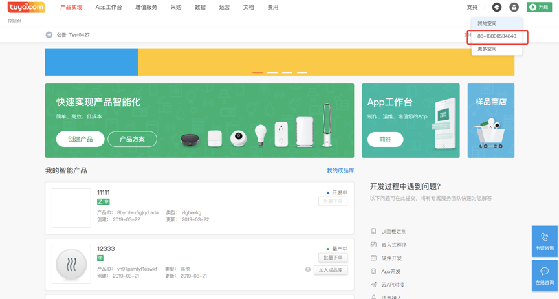Open product name 11111
The height and width of the screenshot is (299, 559).
[104, 193]
